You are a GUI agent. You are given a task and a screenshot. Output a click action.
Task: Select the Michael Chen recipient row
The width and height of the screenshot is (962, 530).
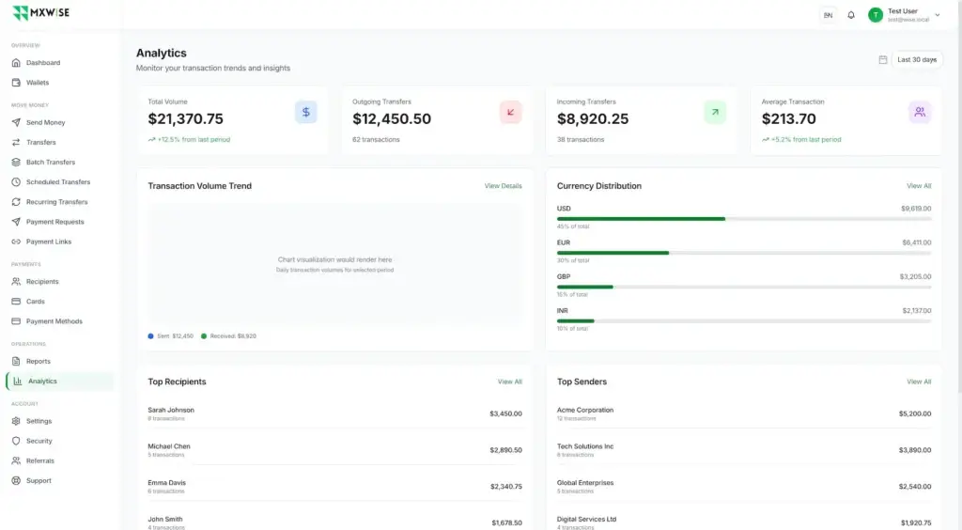point(335,449)
